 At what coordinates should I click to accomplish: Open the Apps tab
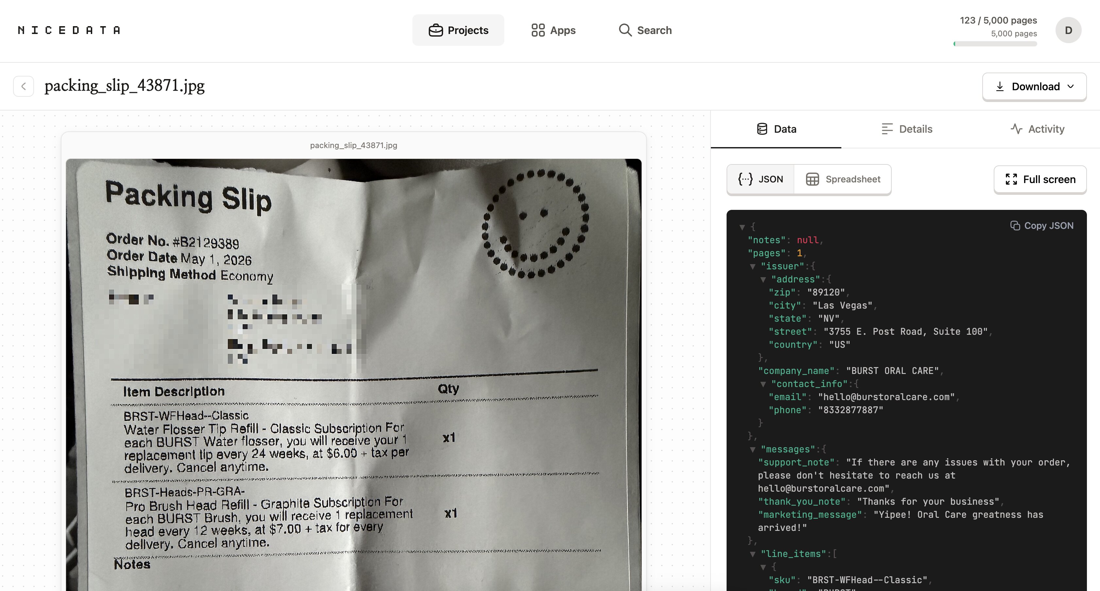[x=553, y=30]
